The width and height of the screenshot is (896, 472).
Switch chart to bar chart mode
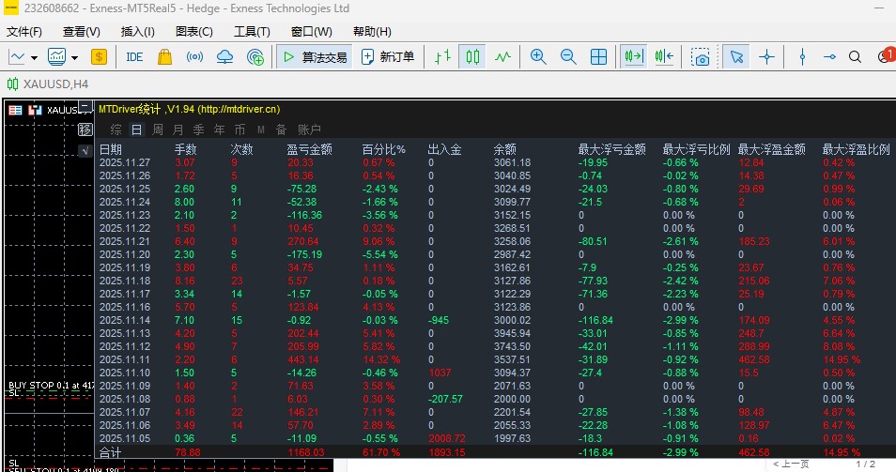point(443,56)
